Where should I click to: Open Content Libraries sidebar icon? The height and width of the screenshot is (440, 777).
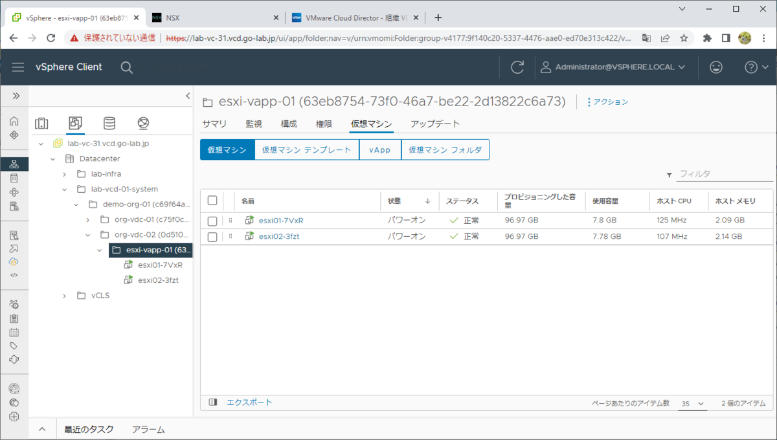click(14, 178)
